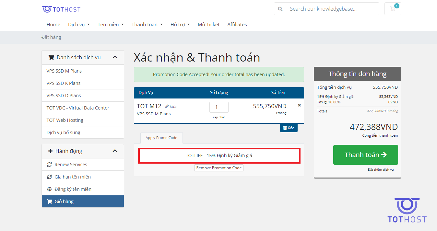Click the refresh icon beside Renew Services
Image resolution: width=437 pixels, height=231 pixels.
tap(49, 164)
